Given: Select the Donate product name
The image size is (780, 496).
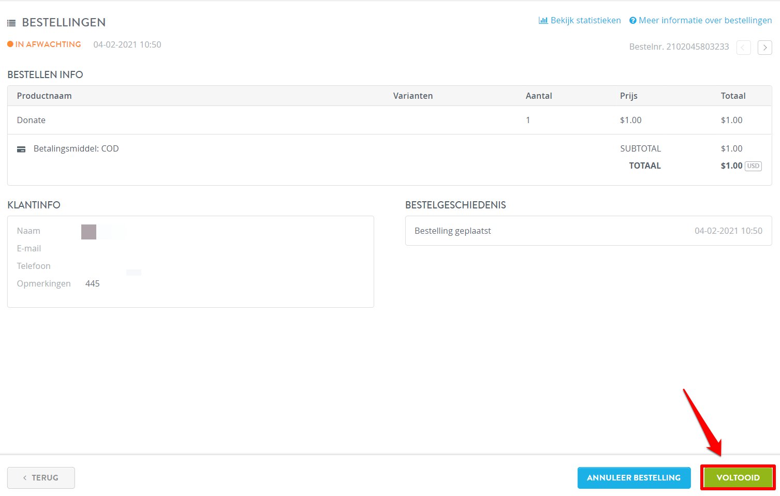Looking at the screenshot, I should pos(31,120).
